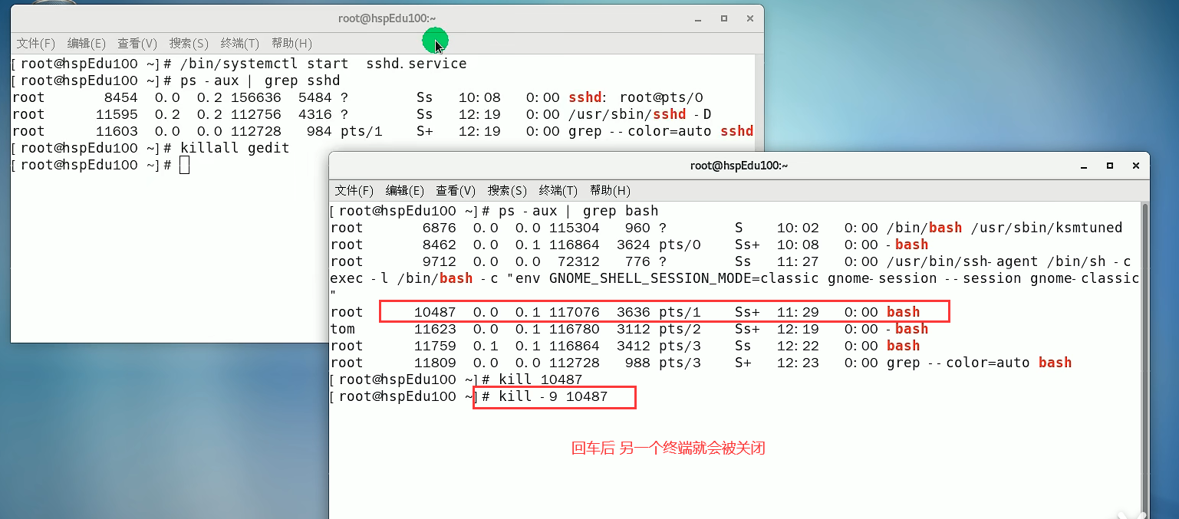Click 'kill 10487' command line
The image size is (1179, 519).
(x=541, y=379)
